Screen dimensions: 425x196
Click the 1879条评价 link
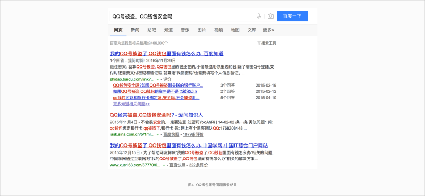[x=193, y=134]
